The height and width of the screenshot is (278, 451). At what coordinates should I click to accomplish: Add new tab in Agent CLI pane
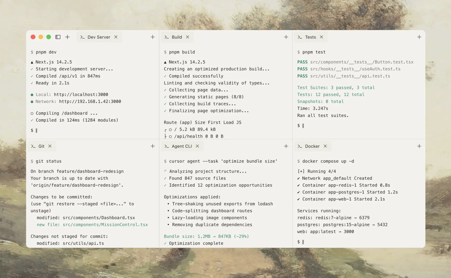(286, 146)
